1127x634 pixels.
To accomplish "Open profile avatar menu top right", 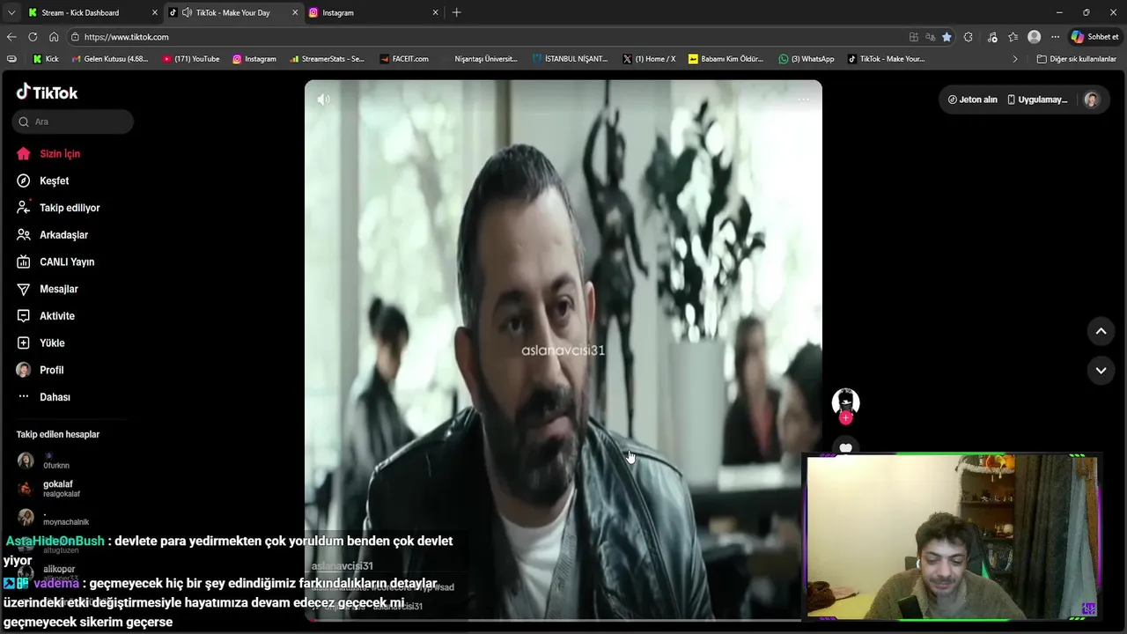I will click(x=1092, y=100).
